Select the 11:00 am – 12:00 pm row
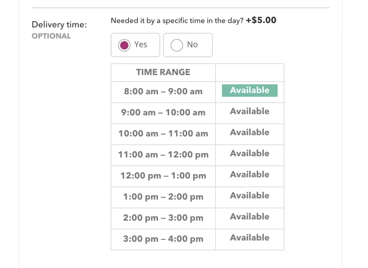This screenshot has height=268, width=368. tap(163, 155)
